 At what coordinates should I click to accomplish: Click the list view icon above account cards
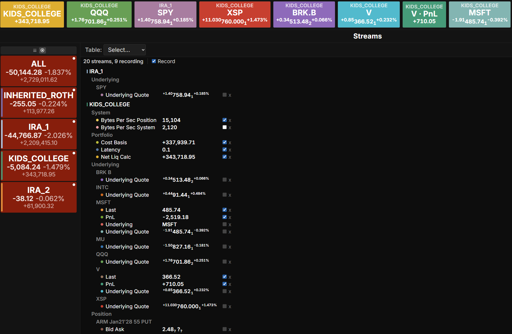pyautogui.click(x=35, y=50)
